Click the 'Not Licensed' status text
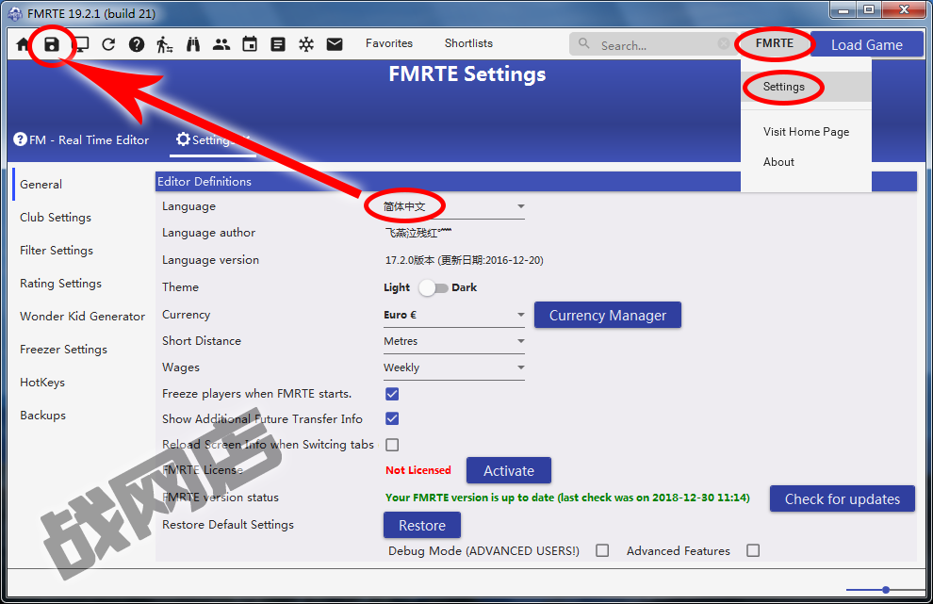Image resolution: width=933 pixels, height=604 pixels. point(418,470)
